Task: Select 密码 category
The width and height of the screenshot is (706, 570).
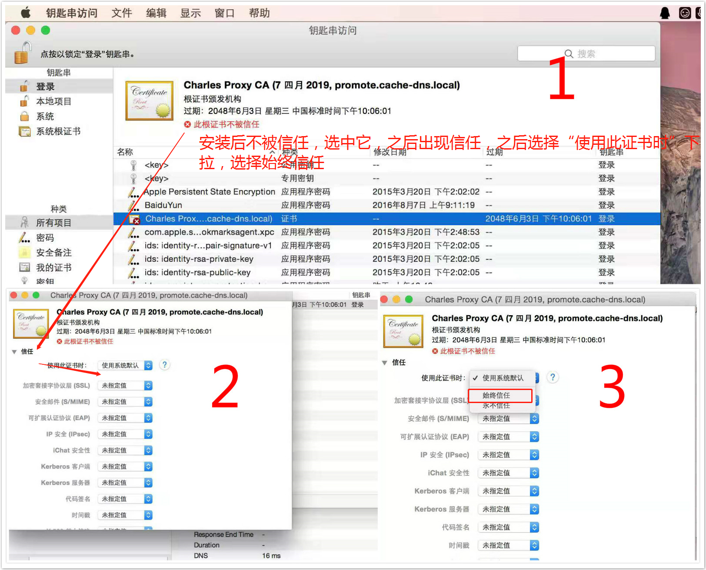Action: (x=59, y=237)
